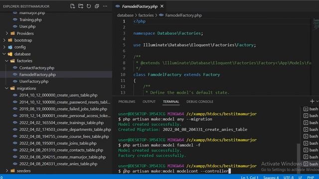This screenshot has height=179, width=319.
Task: Open the create_password_resets migration file
Action: click(x=65, y=102)
